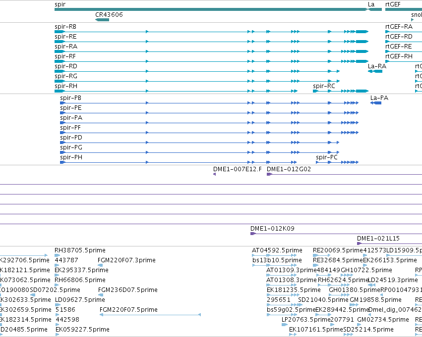Click the spir-PD protein label
The height and width of the screenshot is (337, 422).
pyautogui.click(x=71, y=138)
